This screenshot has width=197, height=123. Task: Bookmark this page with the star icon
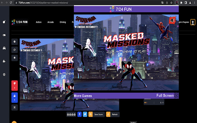pos(171,3)
